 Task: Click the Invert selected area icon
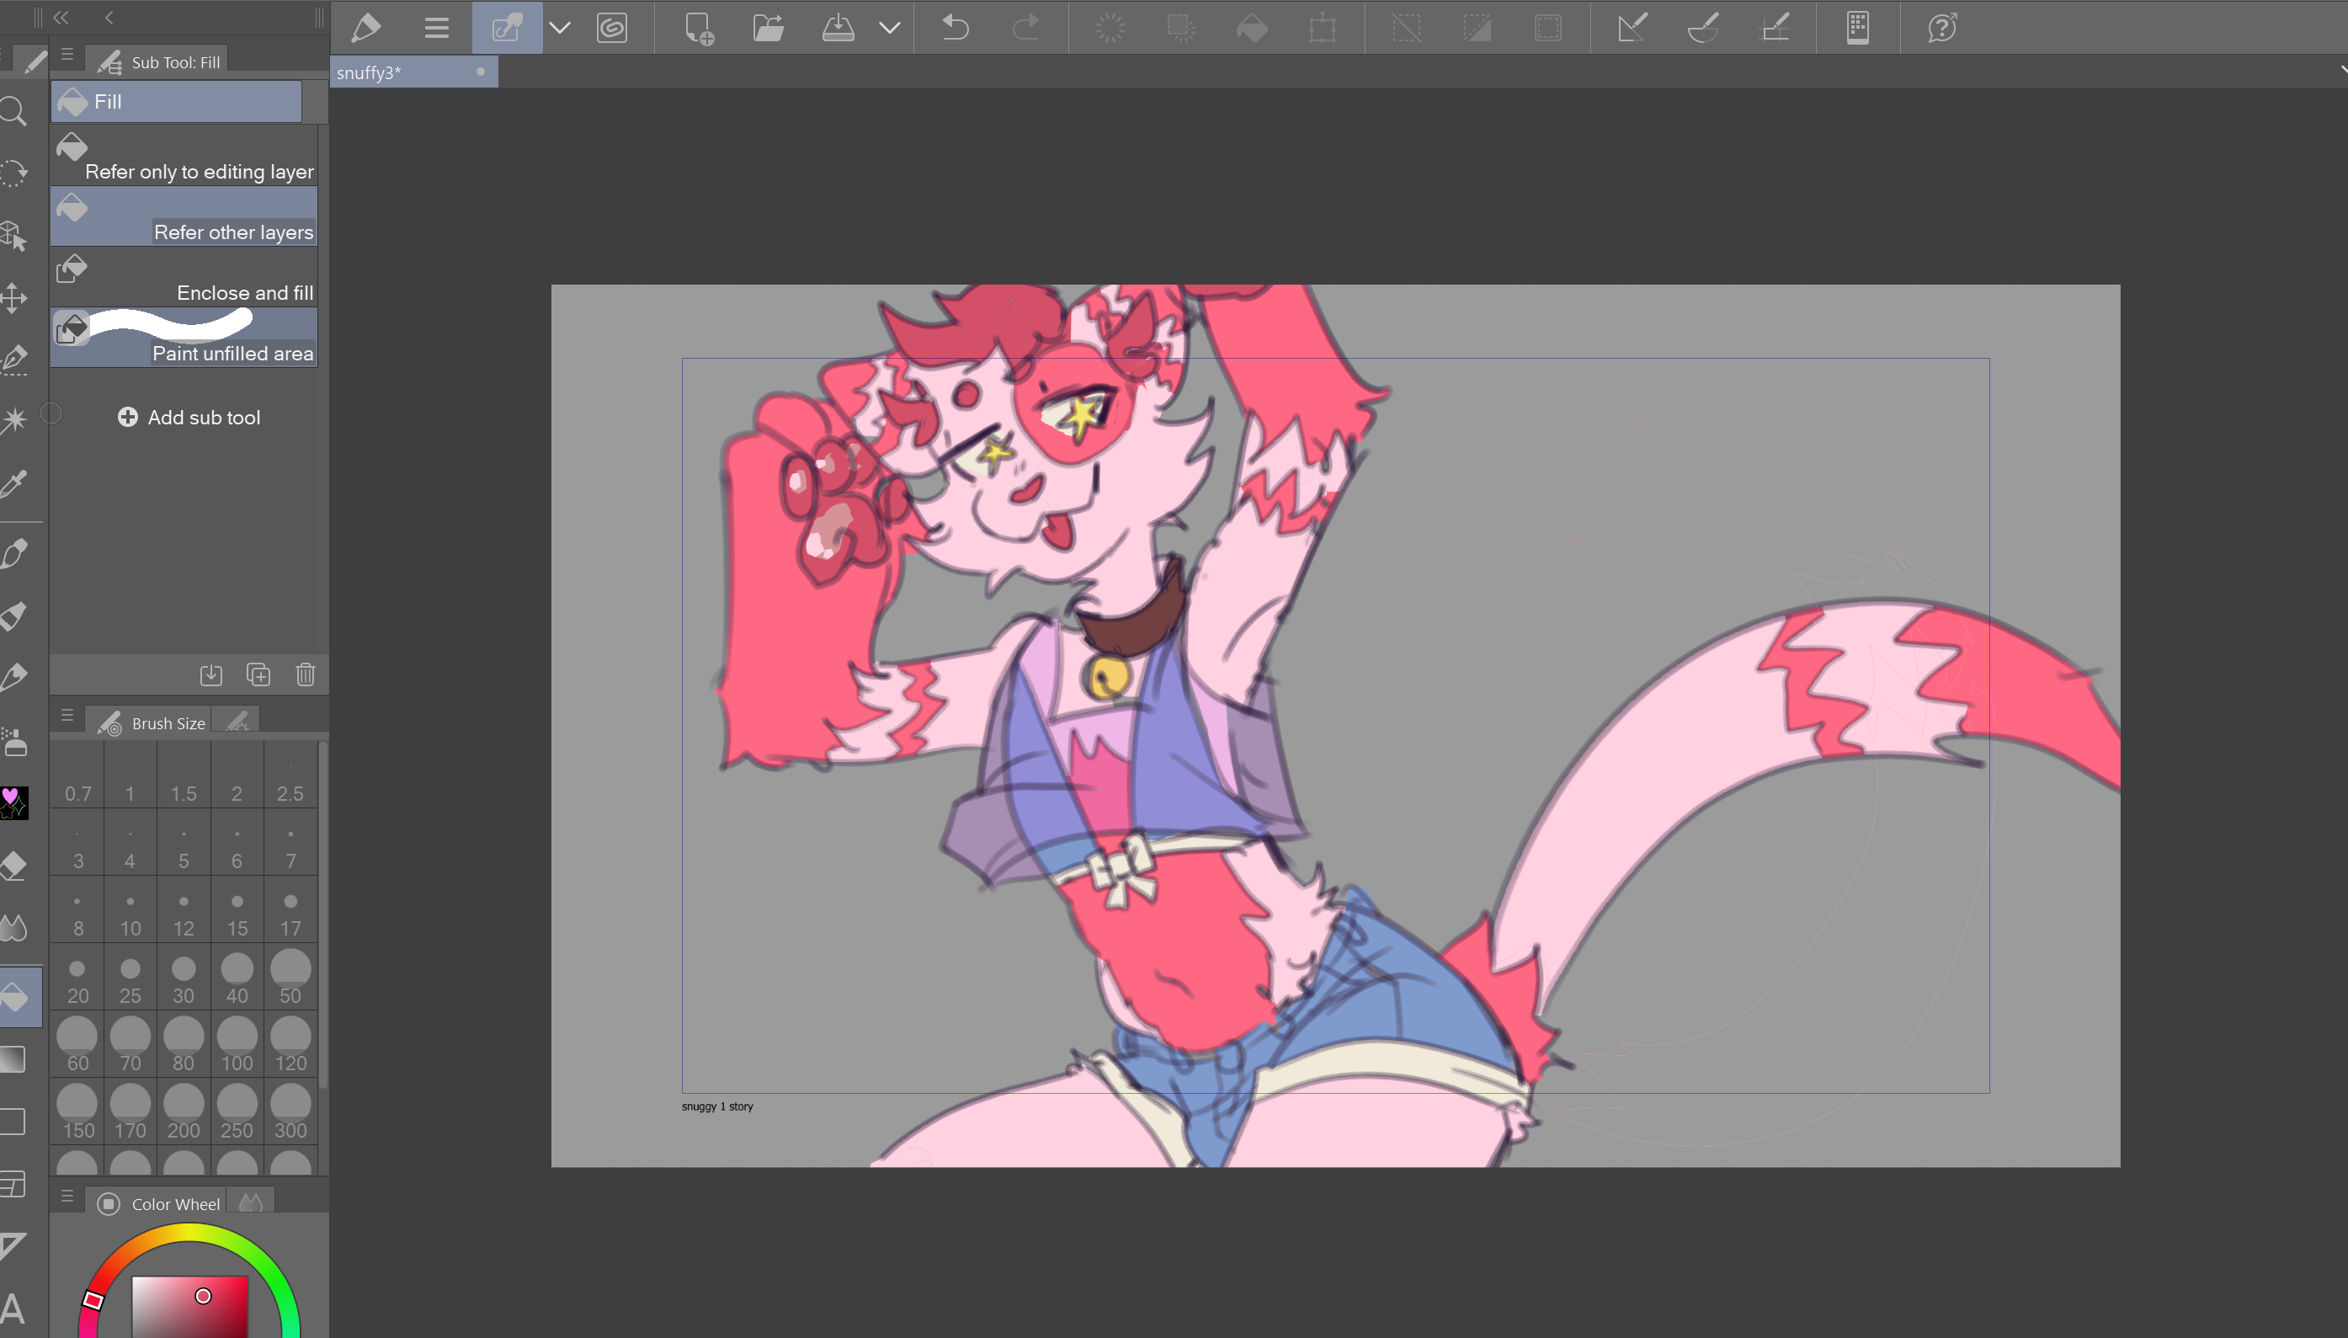click(1477, 28)
